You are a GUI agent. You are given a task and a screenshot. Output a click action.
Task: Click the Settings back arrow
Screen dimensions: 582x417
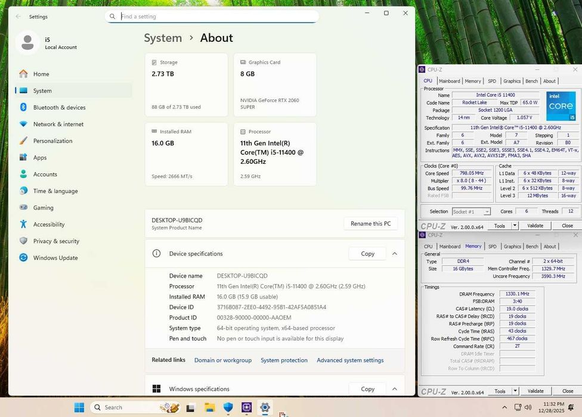coord(18,16)
